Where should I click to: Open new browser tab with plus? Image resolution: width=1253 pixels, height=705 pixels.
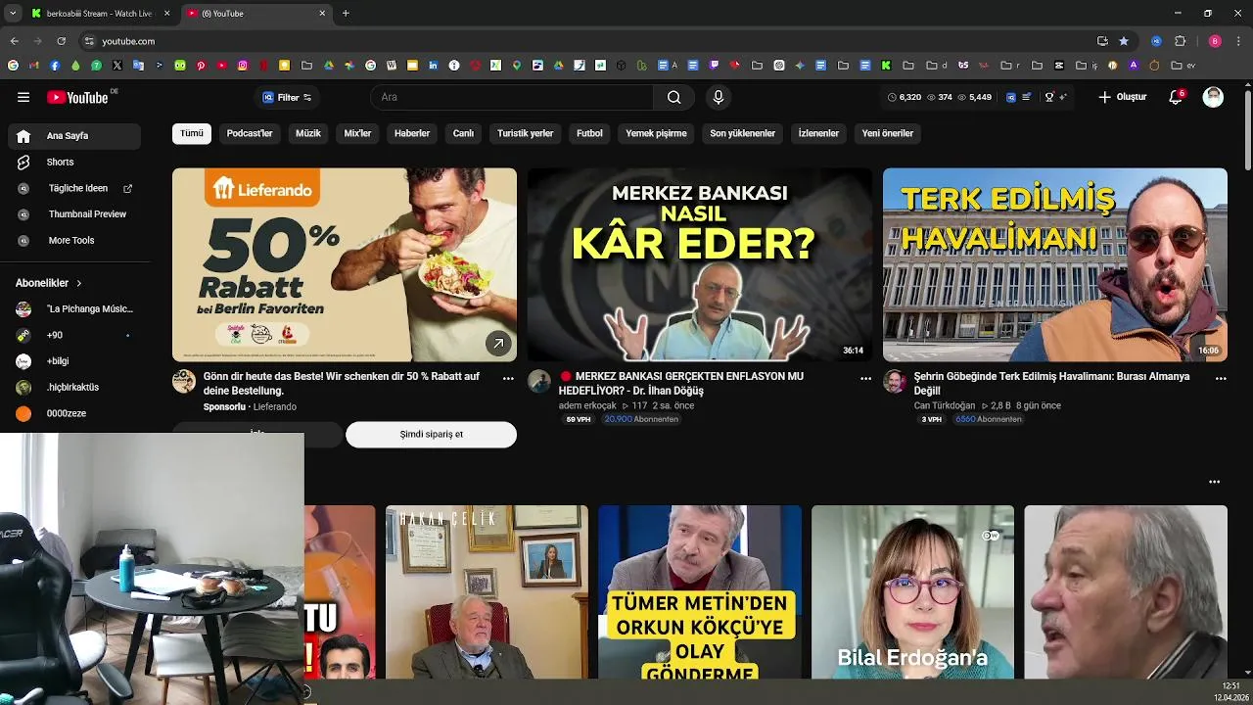coord(346,14)
